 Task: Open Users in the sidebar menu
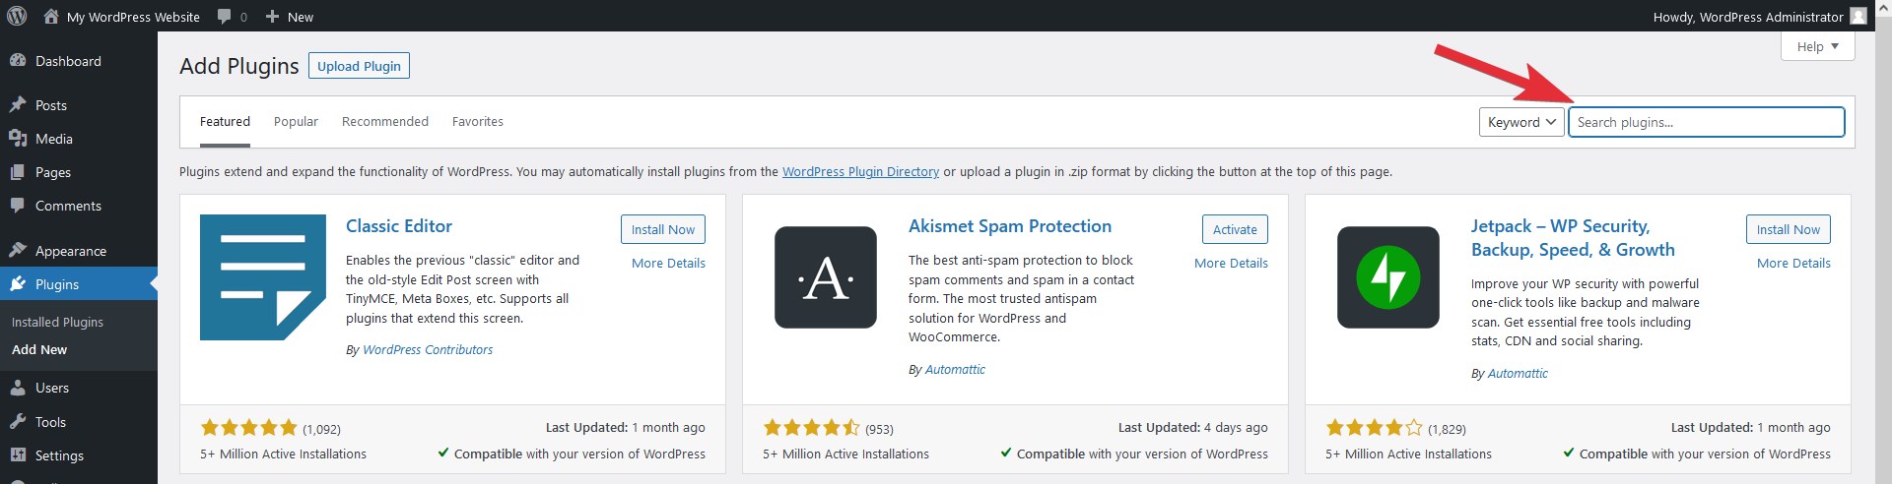coord(79,388)
